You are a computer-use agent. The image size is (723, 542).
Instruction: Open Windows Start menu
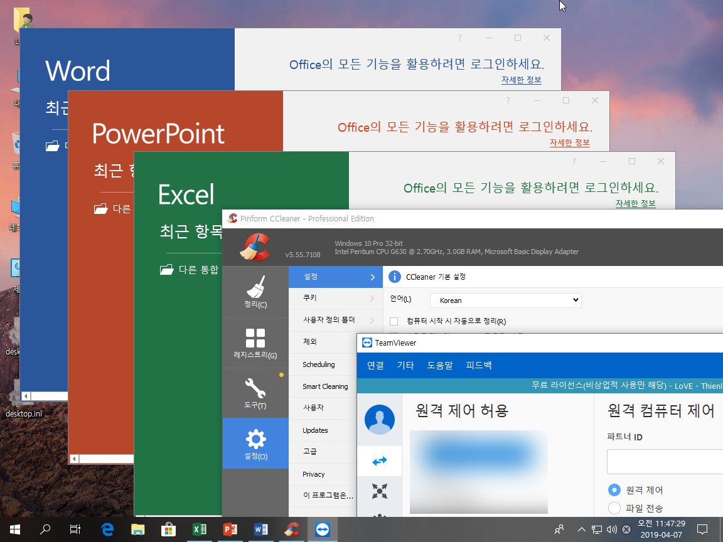[x=15, y=529]
